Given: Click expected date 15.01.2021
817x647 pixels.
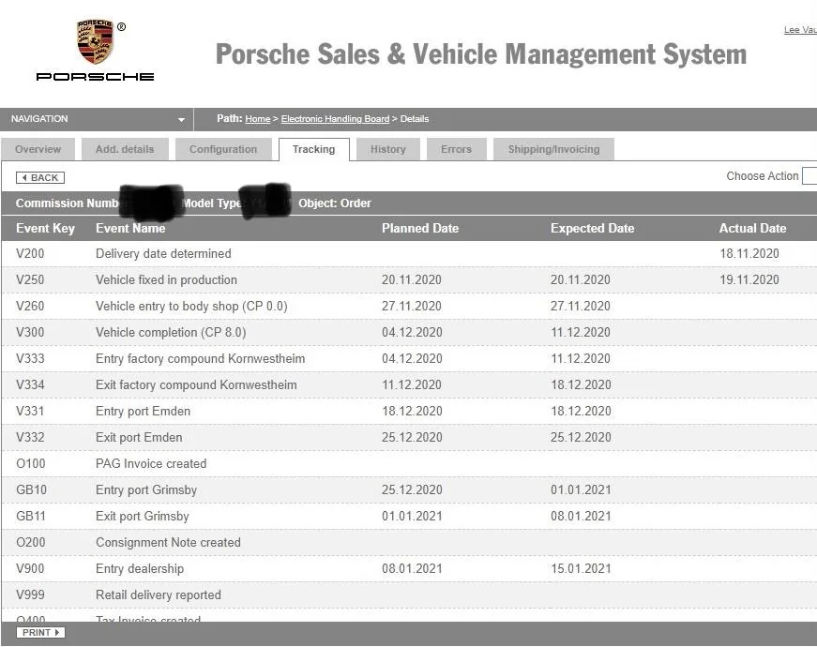Looking at the screenshot, I should tap(581, 568).
